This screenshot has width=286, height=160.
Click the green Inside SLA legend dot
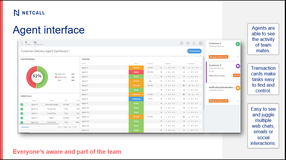[x=56, y=74]
